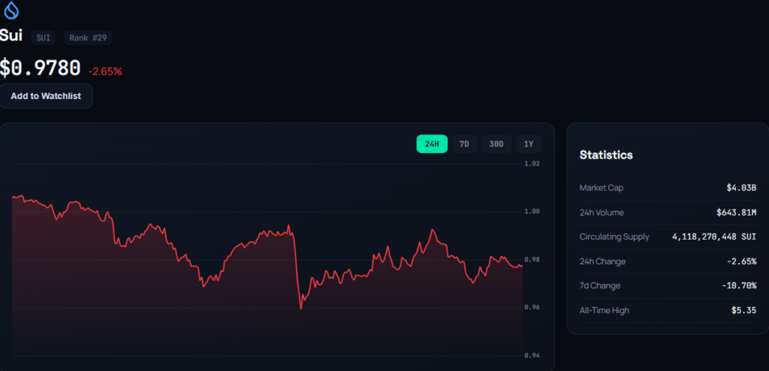Viewport: 769px width, 371px height.
Task: Click the Circulating Supply label
Action: (x=614, y=237)
